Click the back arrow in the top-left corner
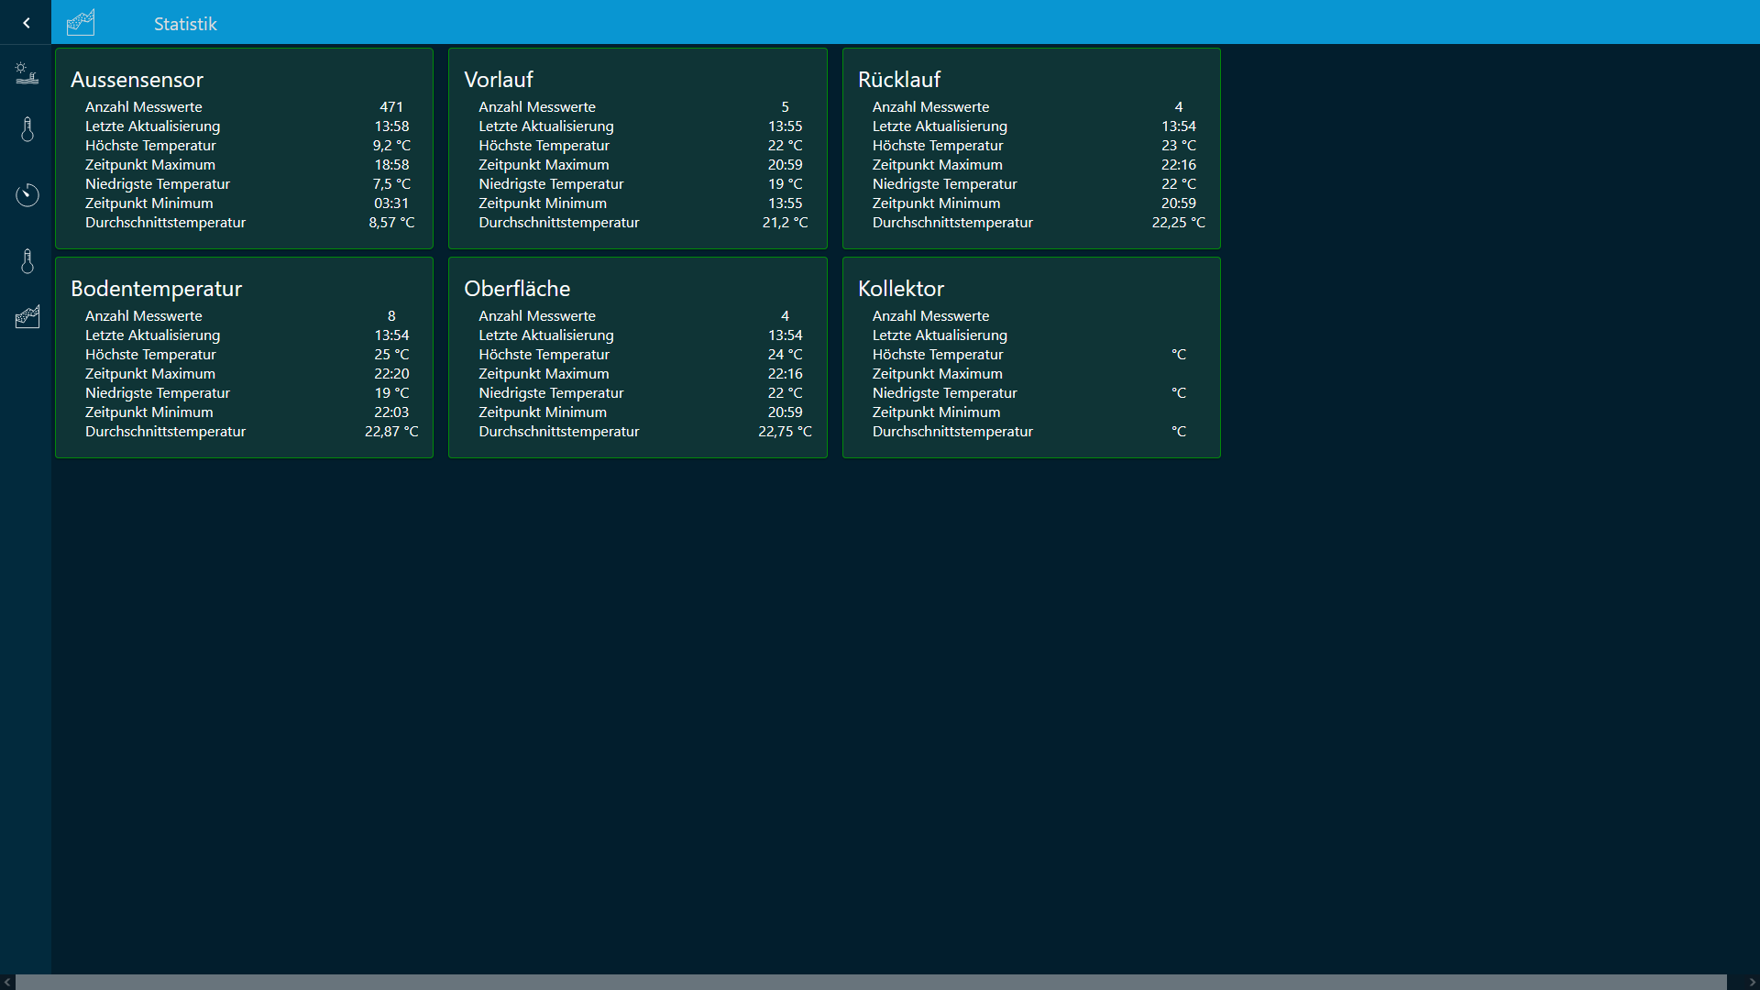 [x=26, y=23]
